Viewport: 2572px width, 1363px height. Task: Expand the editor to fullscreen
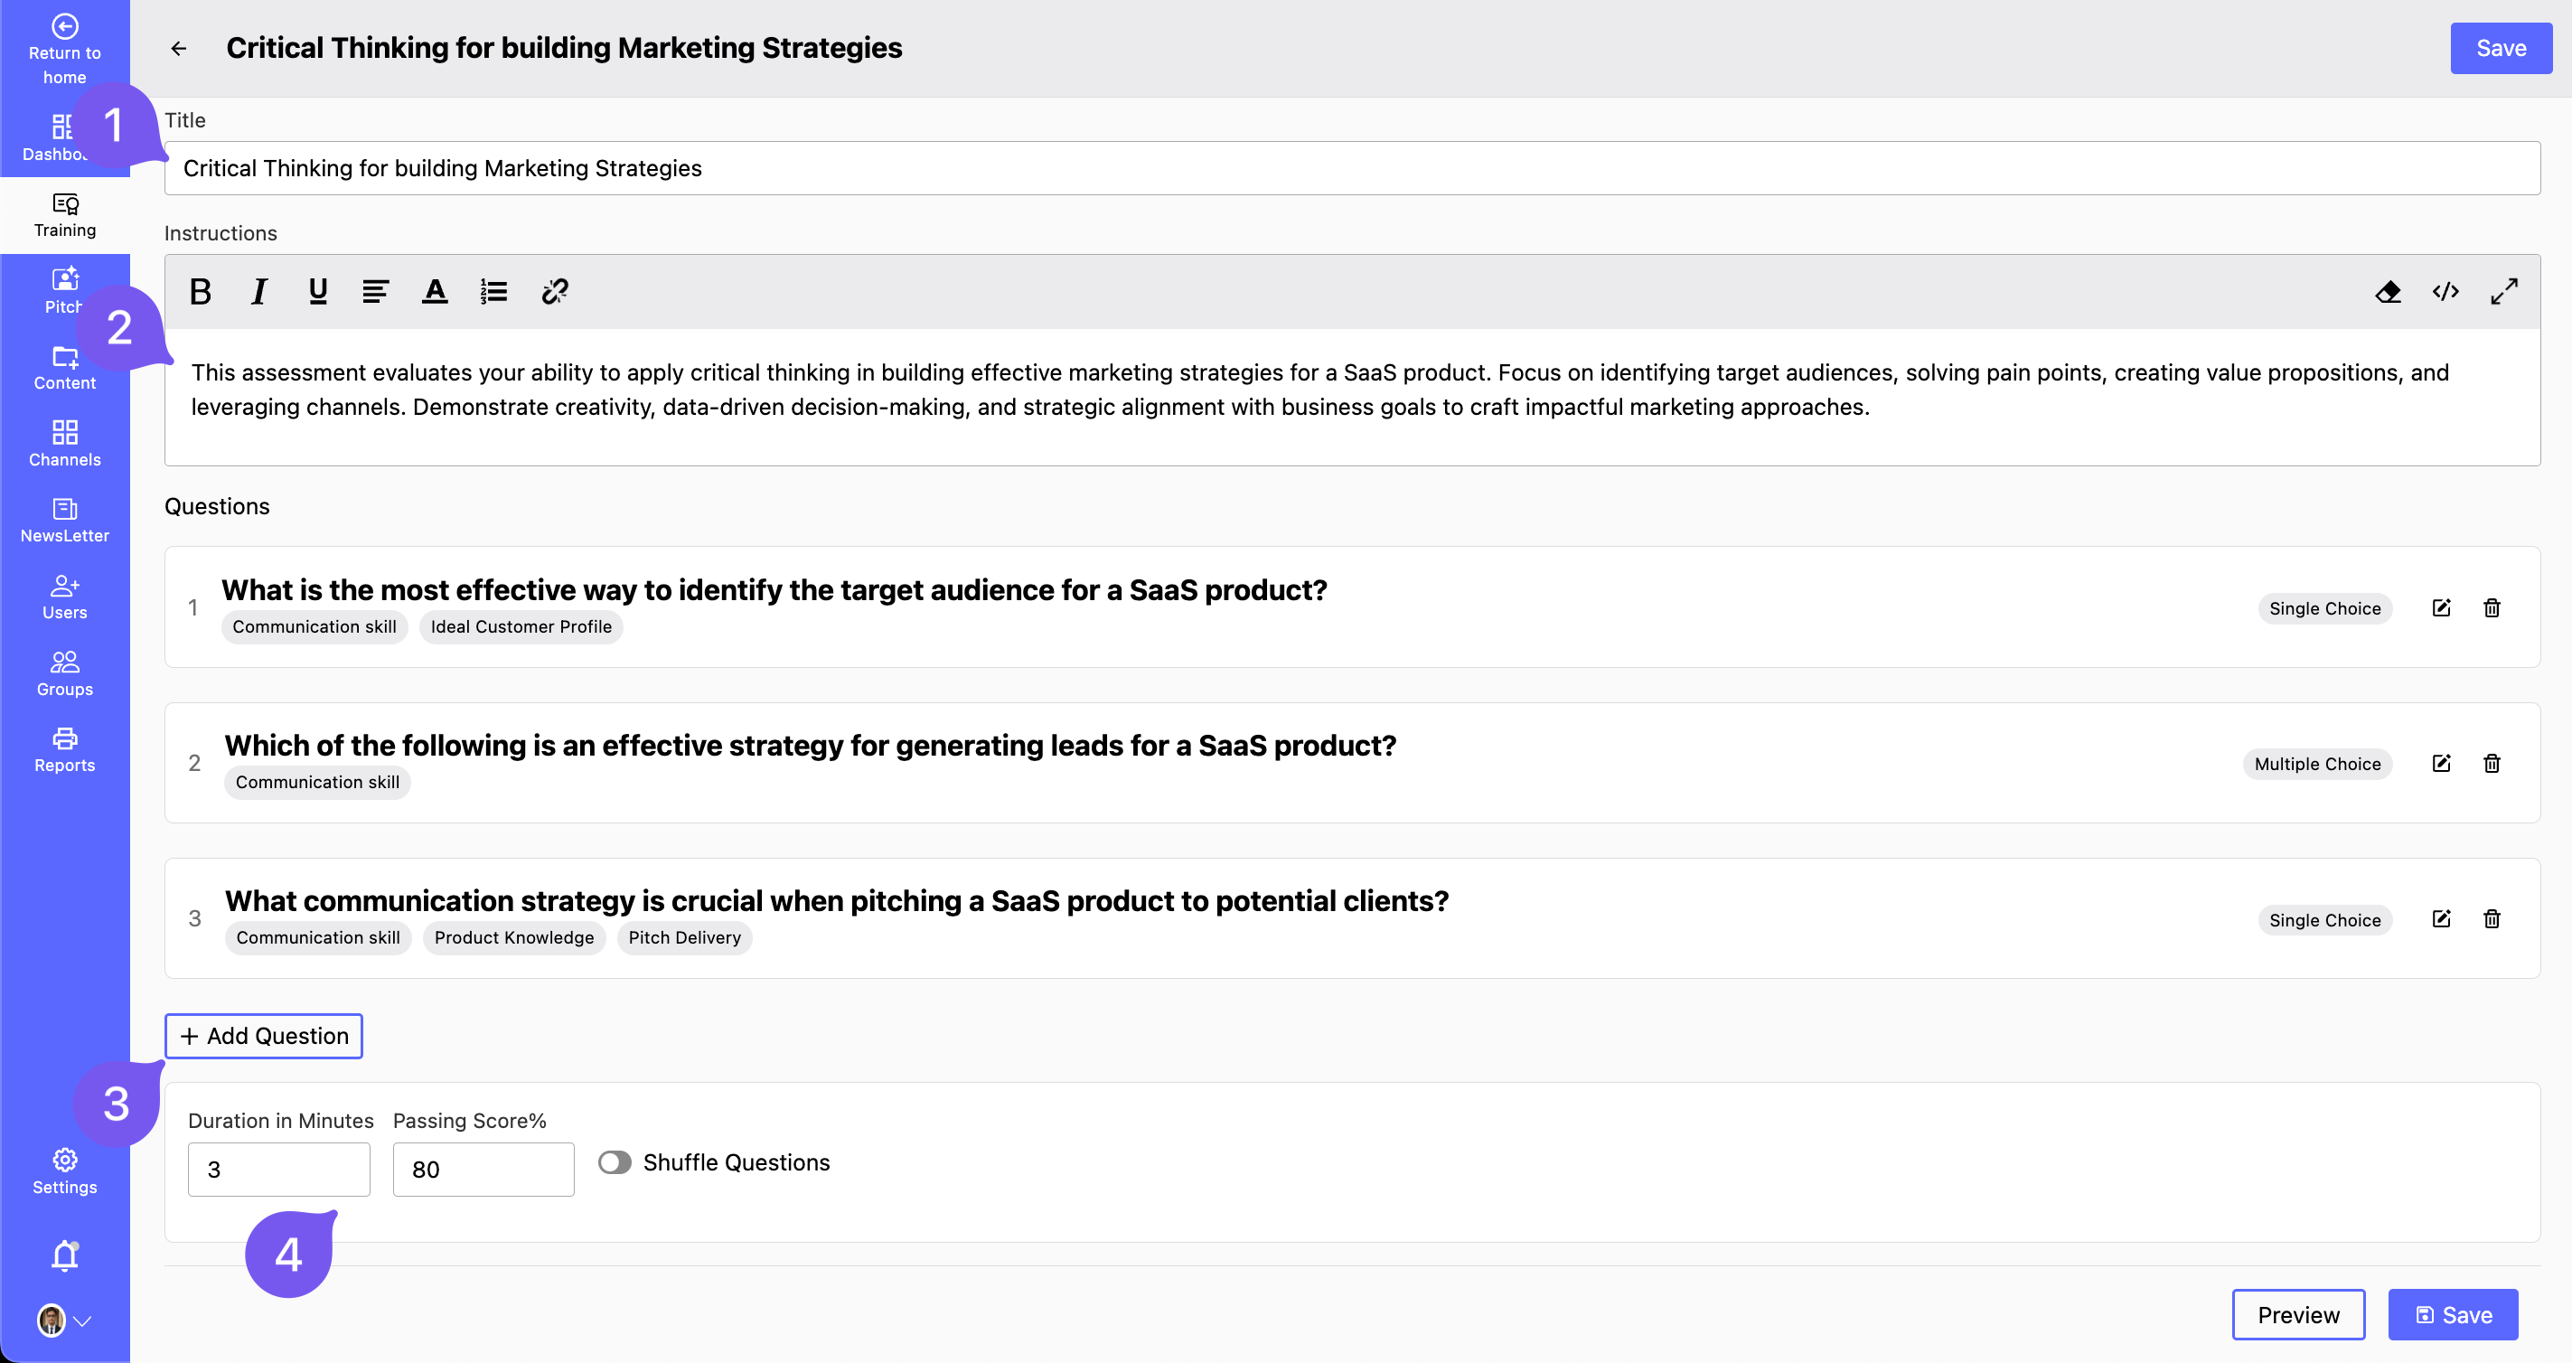[x=2504, y=292]
